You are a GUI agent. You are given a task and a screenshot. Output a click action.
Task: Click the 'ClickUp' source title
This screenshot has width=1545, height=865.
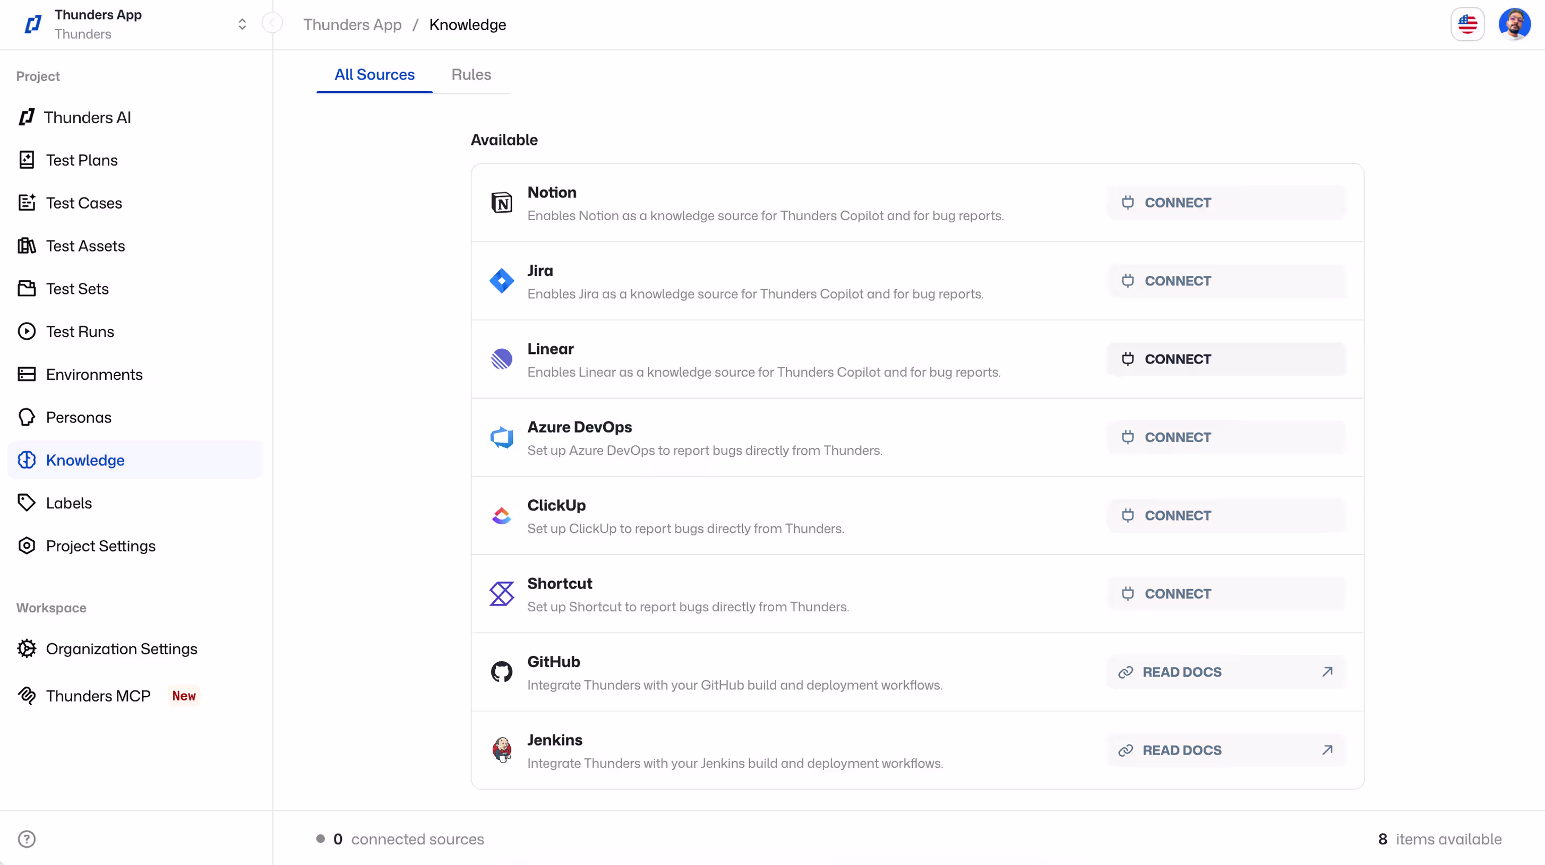click(556, 505)
